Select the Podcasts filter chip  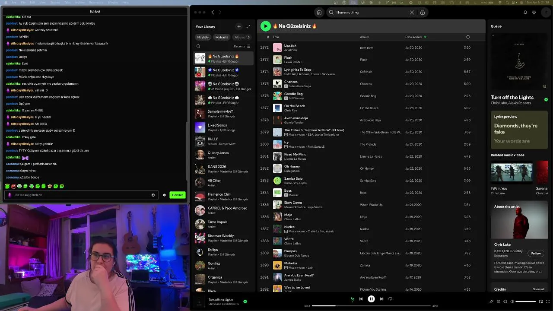point(222,37)
